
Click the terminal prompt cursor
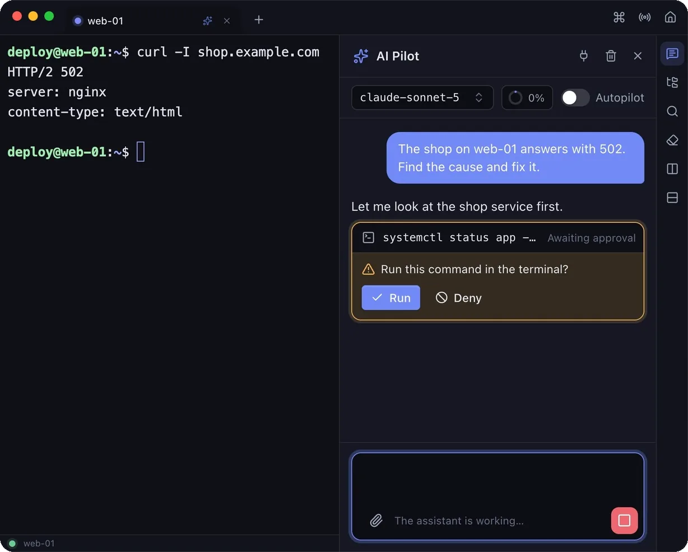[141, 152]
